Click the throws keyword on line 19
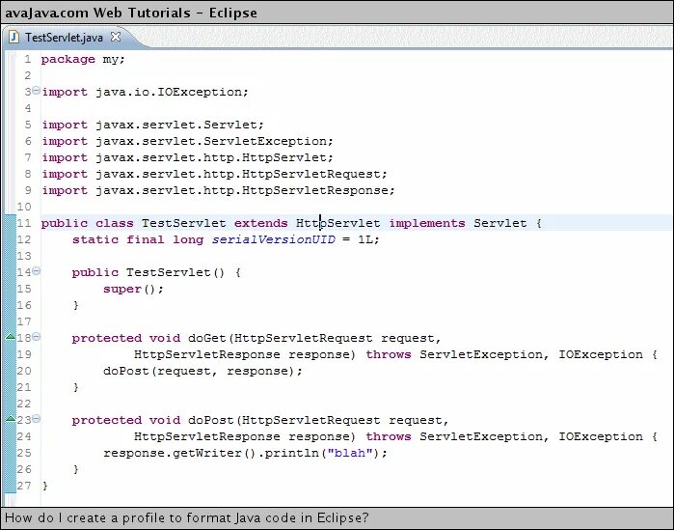This screenshot has height=530, width=674. click(x=389, y=354)
